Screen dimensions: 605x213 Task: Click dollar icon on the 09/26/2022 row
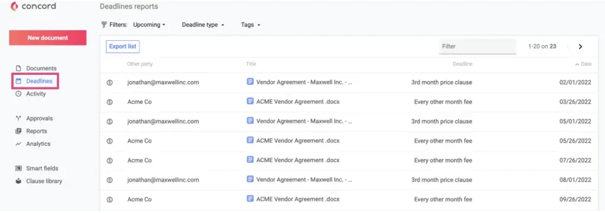[109, 199]
